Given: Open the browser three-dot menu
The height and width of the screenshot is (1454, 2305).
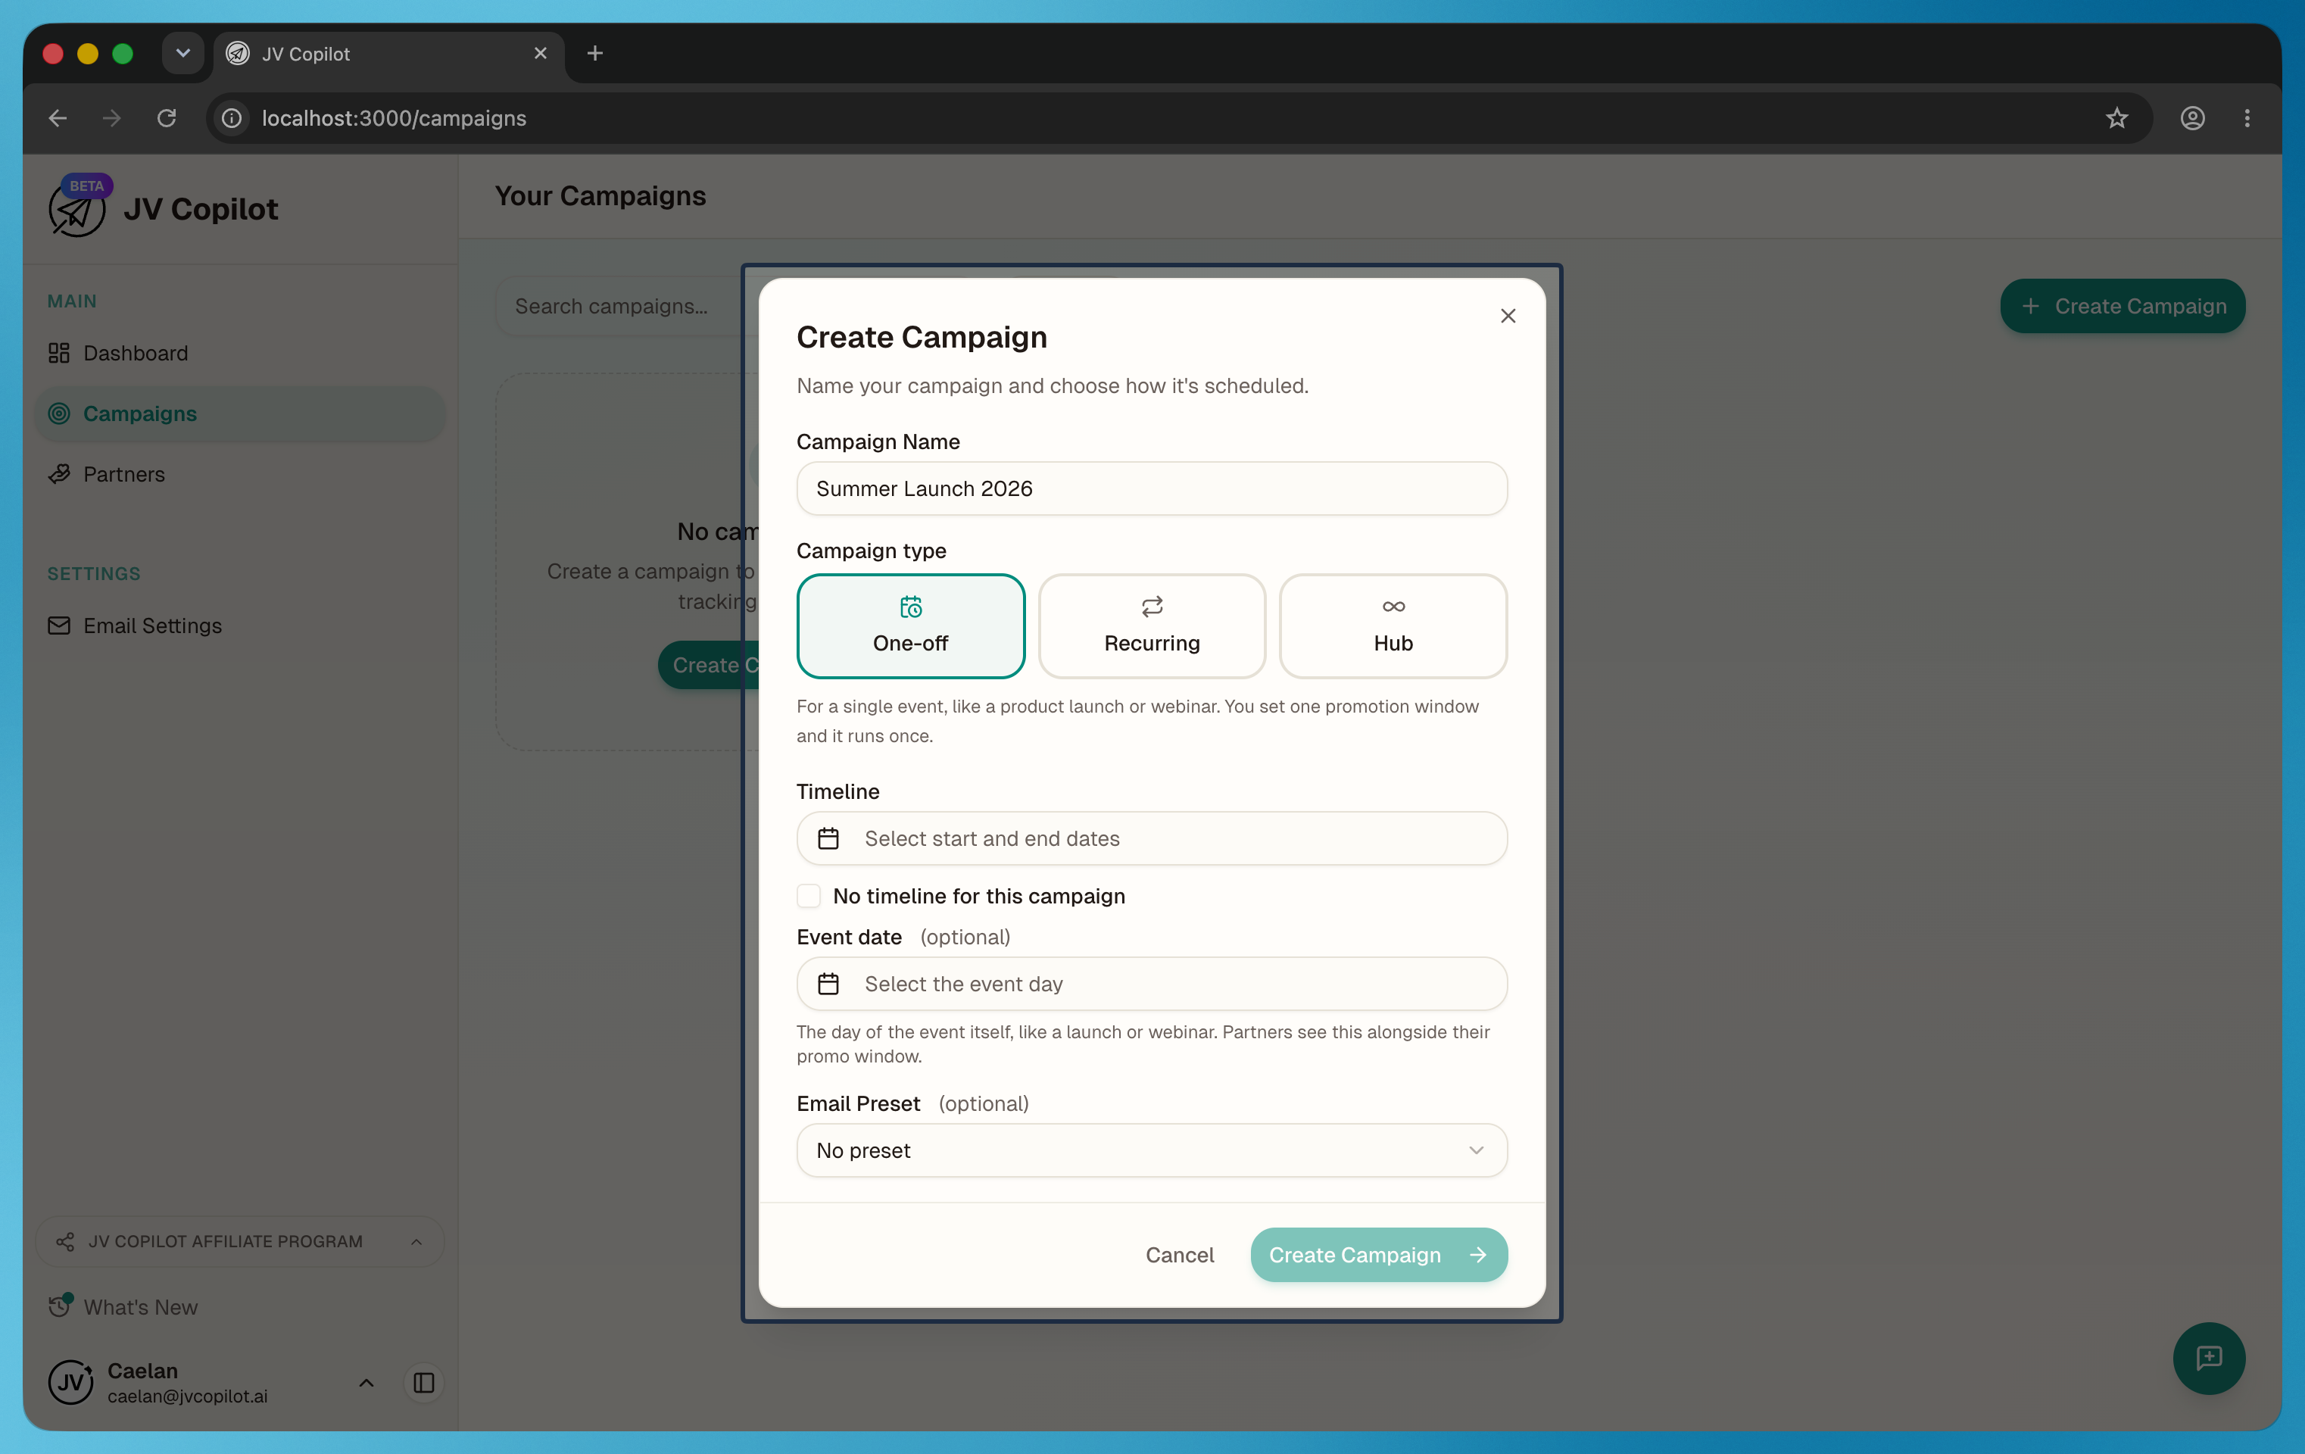Looking at the screenshot, I should (x=2247, y=117).
